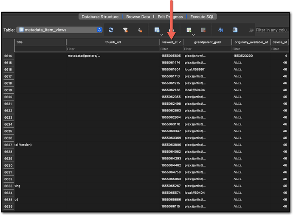This screenshot has height=215, width=293.
Task: Click the viewed_at cell 1655064750
Action: [172, 172]
